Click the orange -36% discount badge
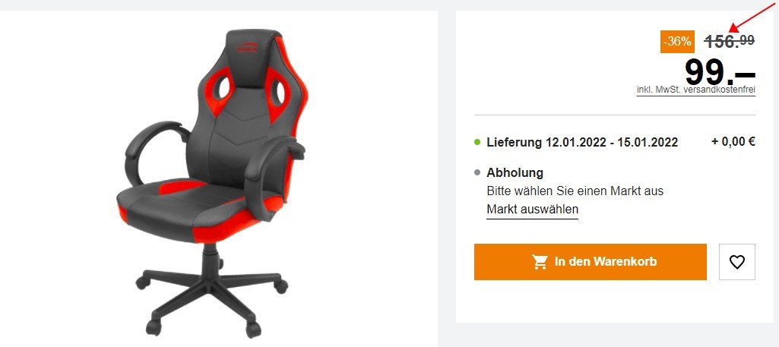 tap(677, 42)
